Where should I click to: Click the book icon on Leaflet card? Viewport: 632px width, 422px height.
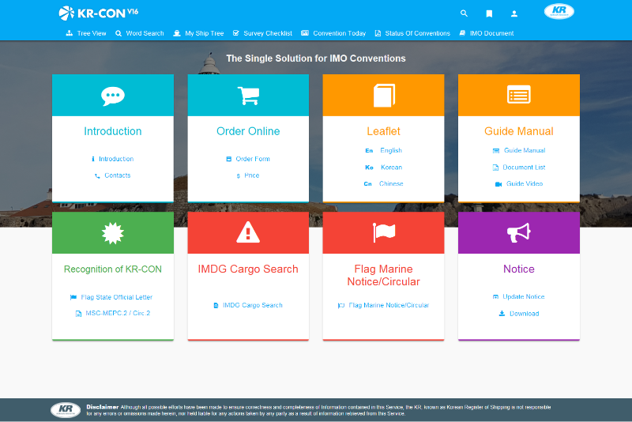click(384, 96)
